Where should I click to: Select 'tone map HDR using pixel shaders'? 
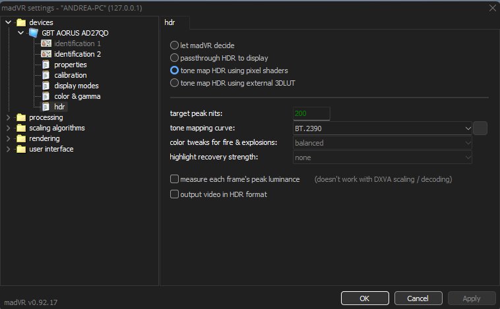click(174, 70)
